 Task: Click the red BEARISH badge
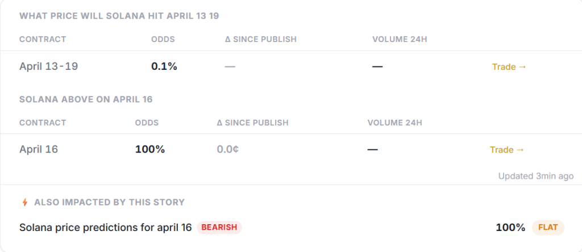coord(219,228)
